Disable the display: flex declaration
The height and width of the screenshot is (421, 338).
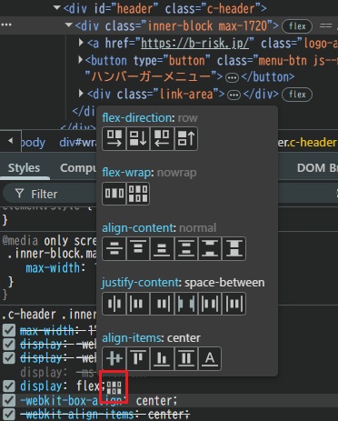[x=9, y=386]
